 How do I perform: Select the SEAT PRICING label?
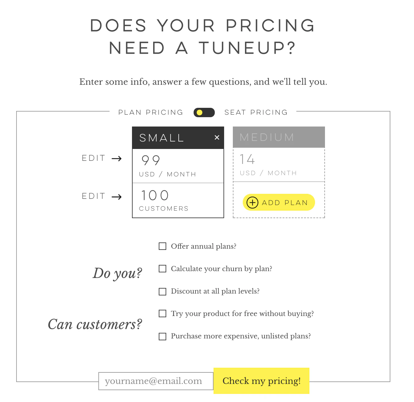tap(256, 112)
